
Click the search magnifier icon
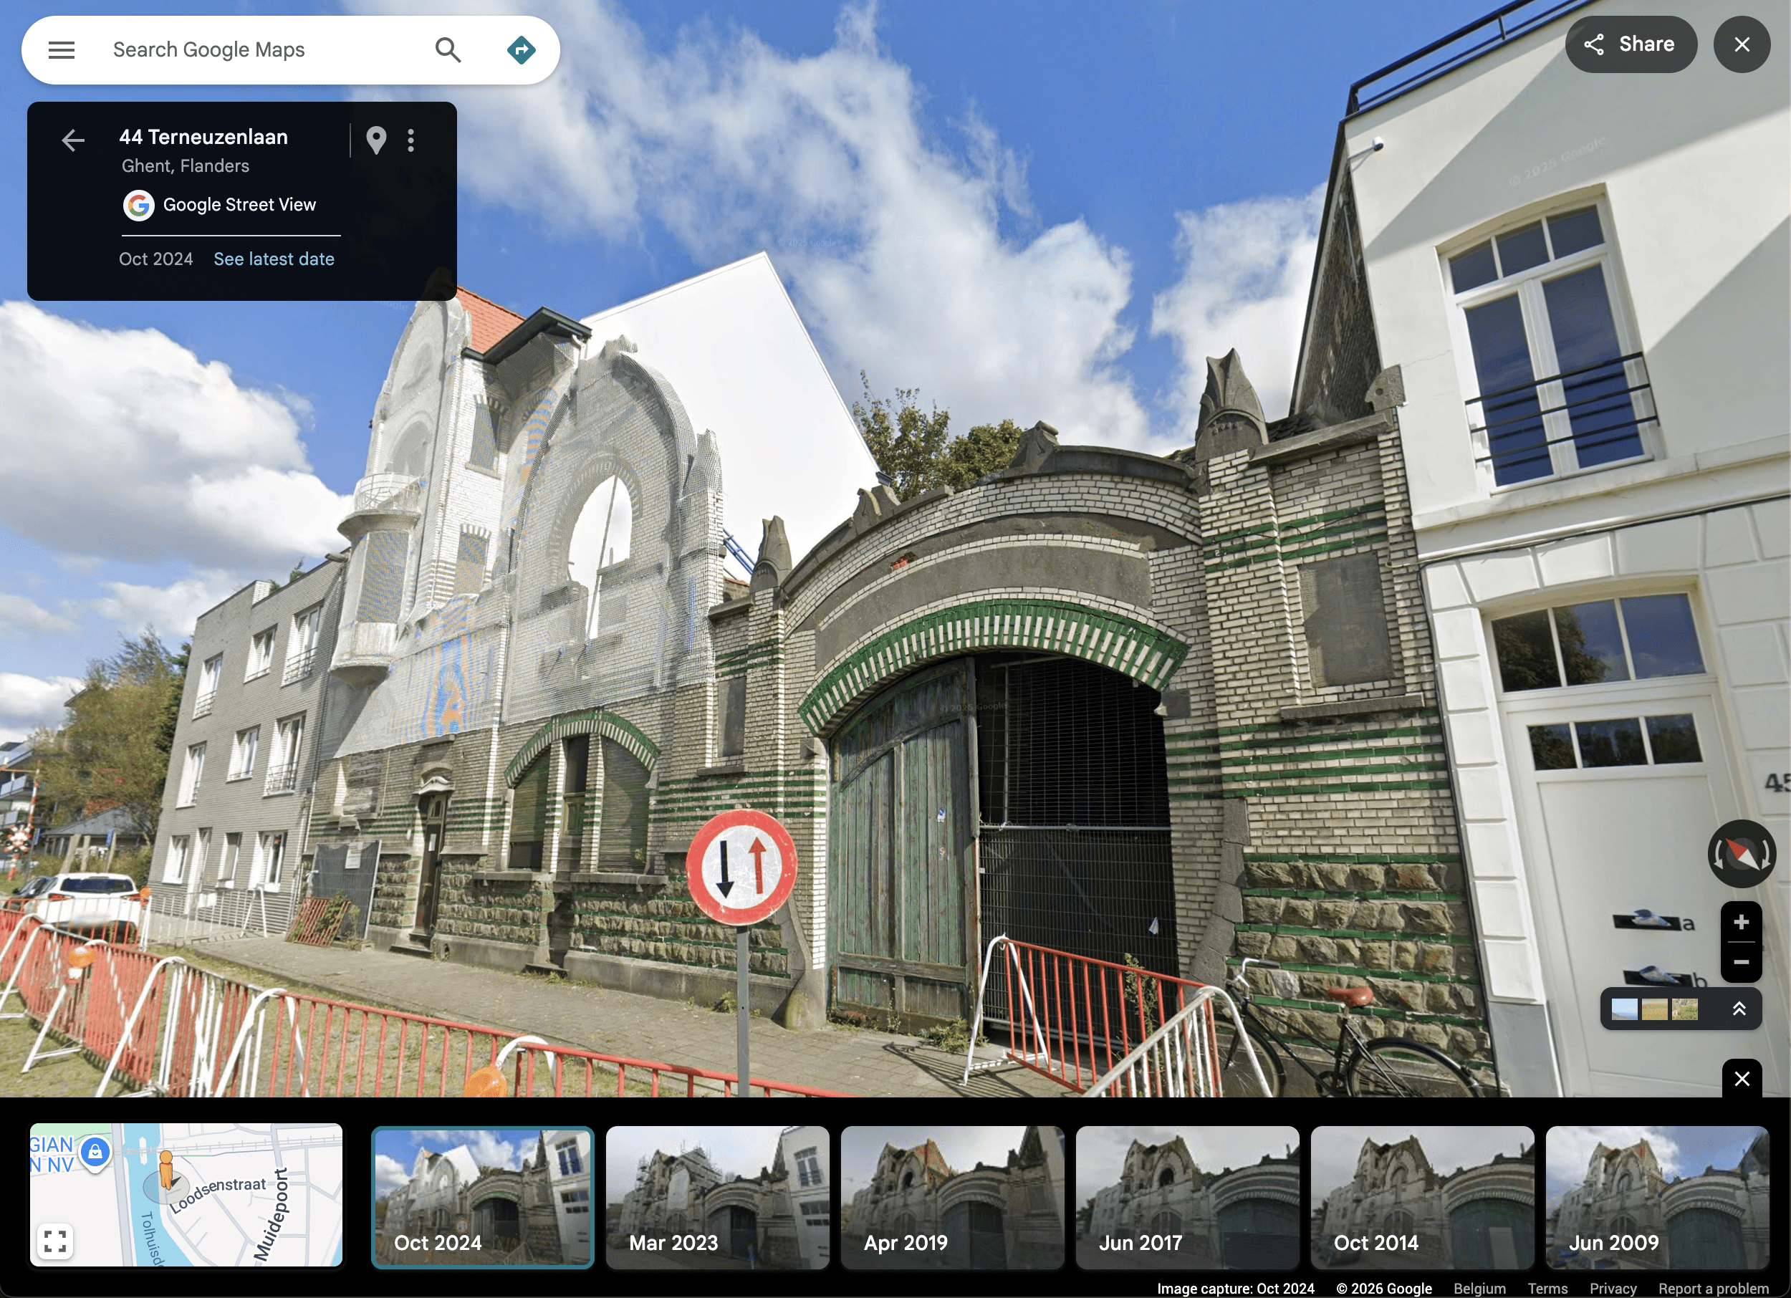coord(447,49)
